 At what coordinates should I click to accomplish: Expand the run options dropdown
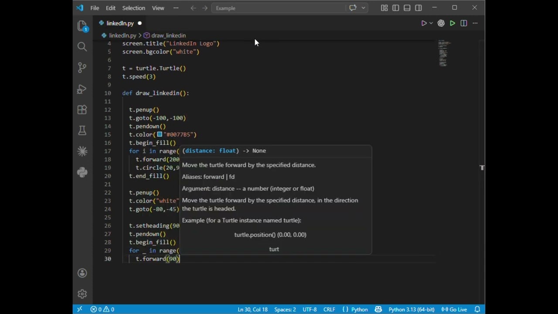point(431,23)
